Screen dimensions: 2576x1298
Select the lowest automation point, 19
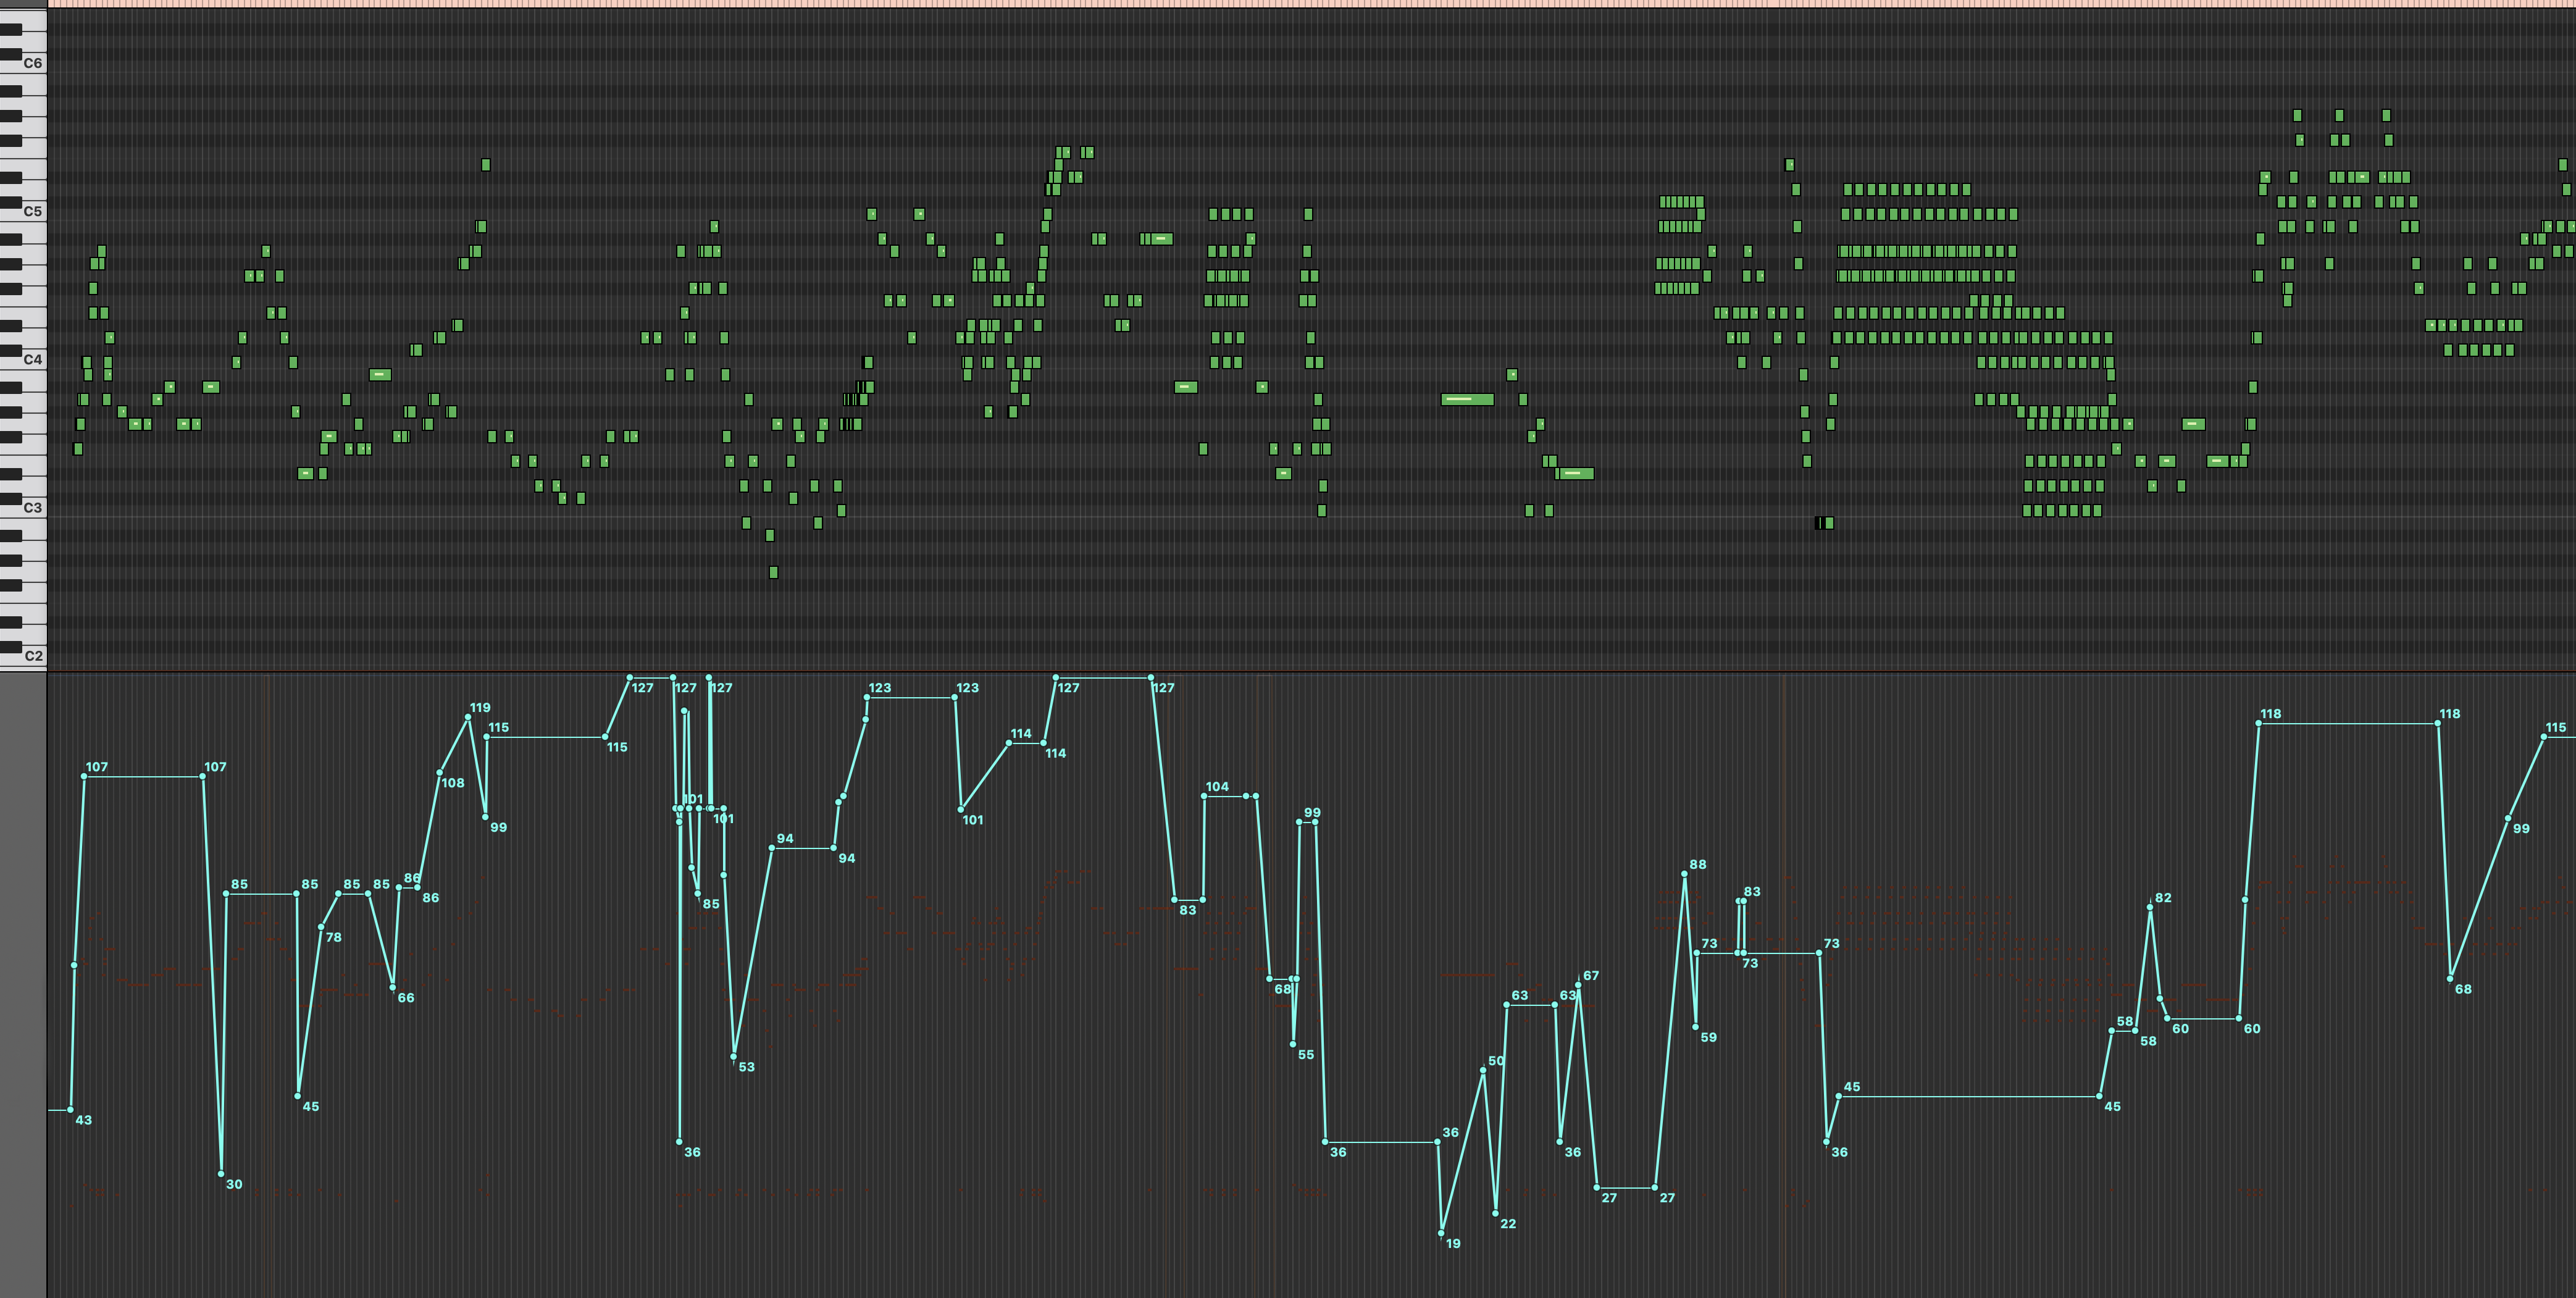[x=1441, y=1233]
